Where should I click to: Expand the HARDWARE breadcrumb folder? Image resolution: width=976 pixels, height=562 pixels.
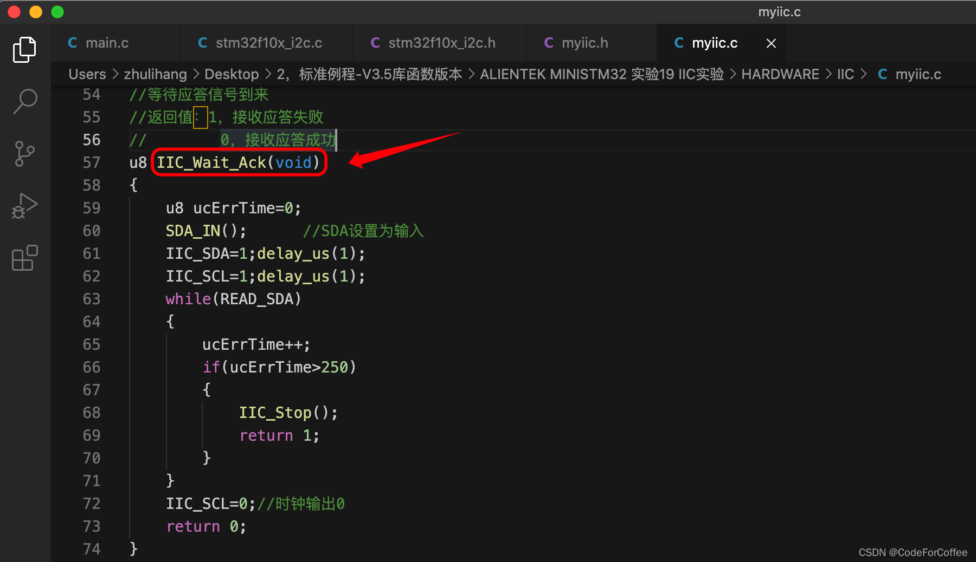tap(780, 74)
